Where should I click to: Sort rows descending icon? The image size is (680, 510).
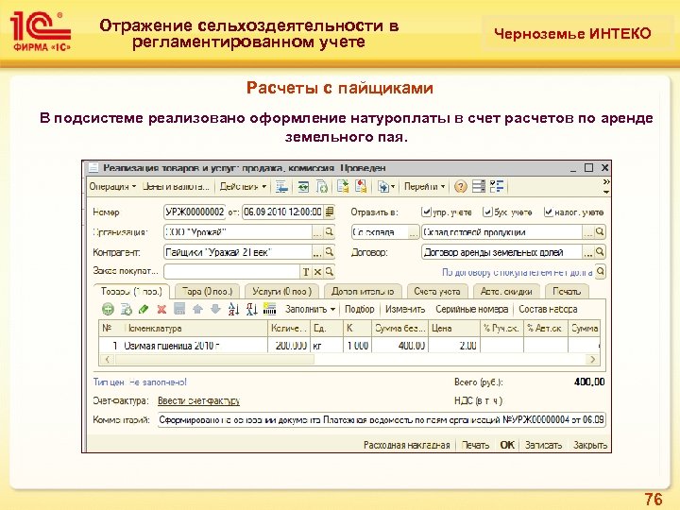click(x=251, y=309)
